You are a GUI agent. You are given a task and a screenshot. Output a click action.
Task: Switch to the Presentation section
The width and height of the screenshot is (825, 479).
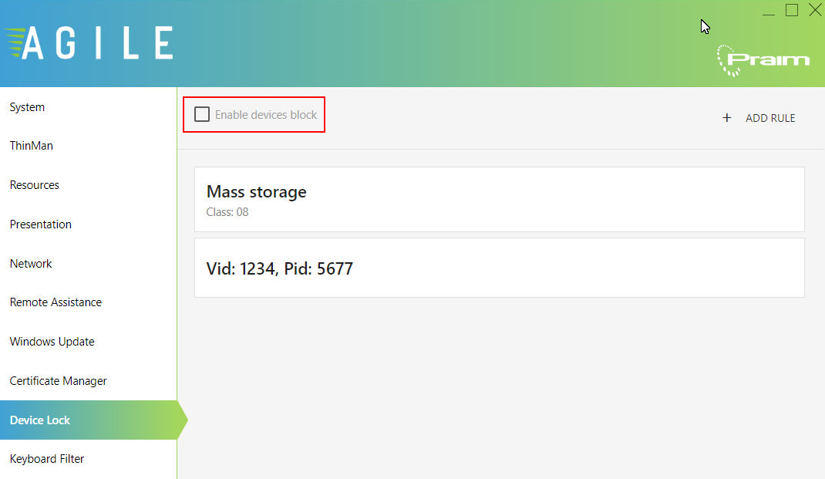(41, 224)
